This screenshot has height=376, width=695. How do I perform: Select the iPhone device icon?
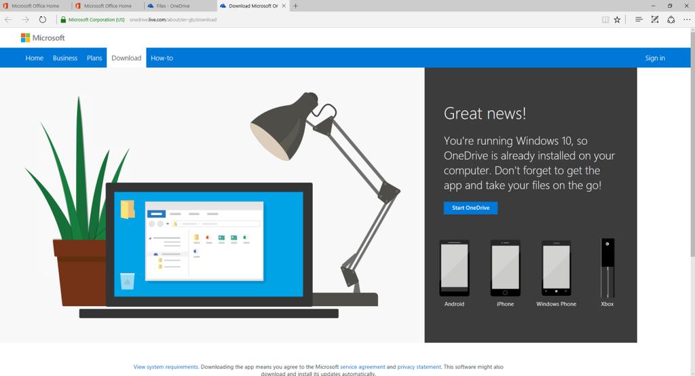coord(505,268)
